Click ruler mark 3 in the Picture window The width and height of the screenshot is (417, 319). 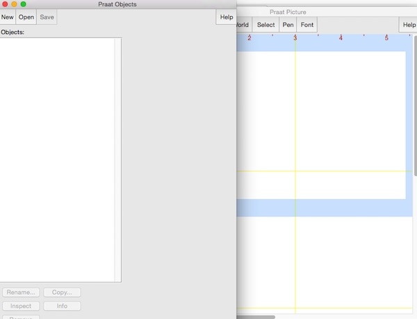click(295, 38)
